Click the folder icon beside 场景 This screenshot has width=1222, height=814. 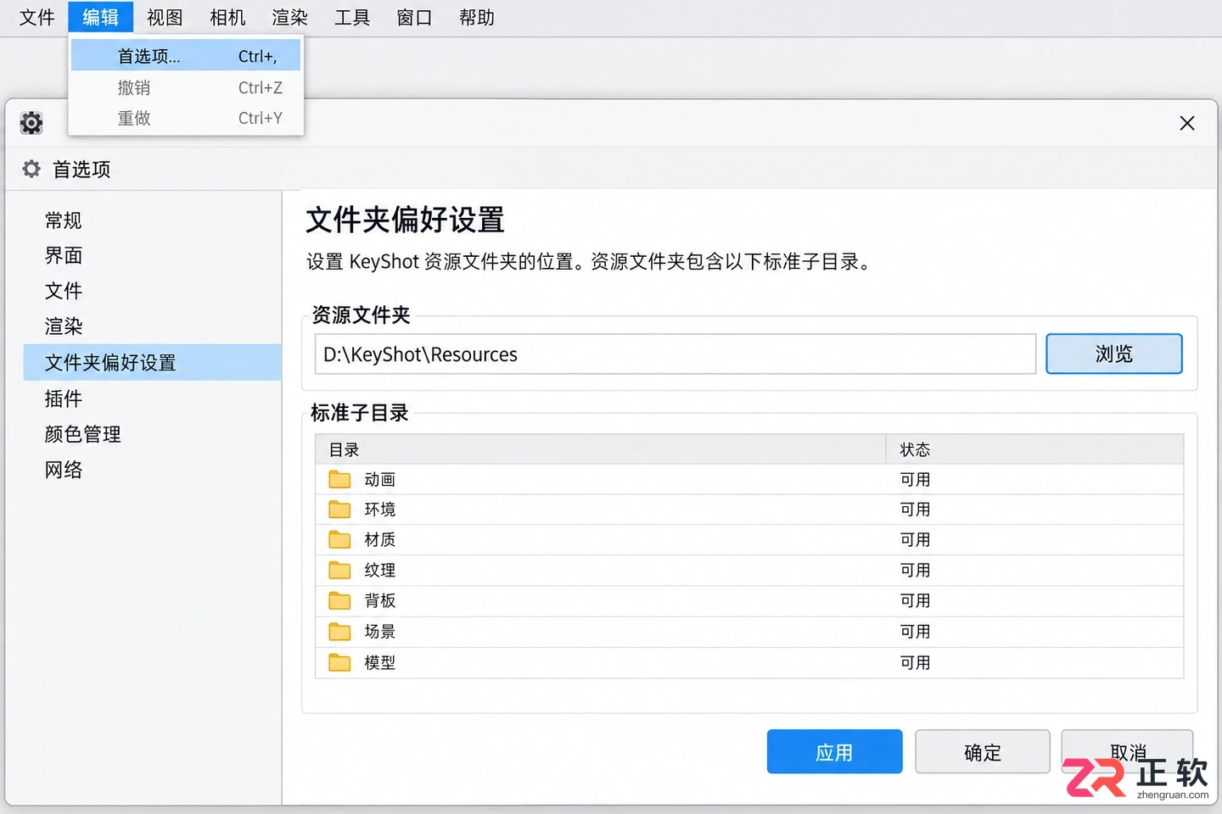coord(339,631)
